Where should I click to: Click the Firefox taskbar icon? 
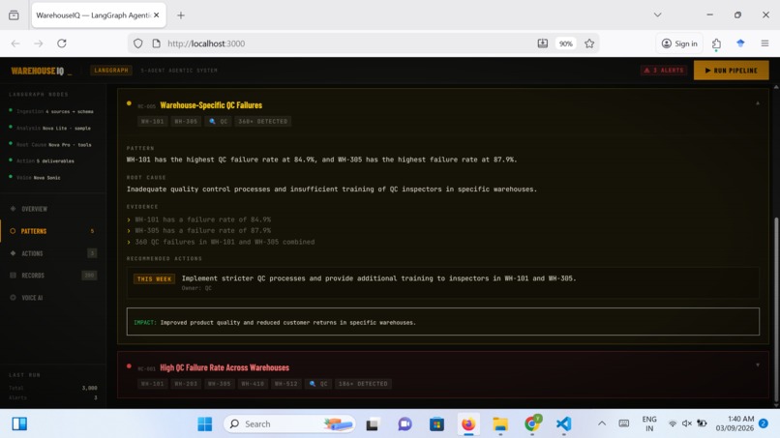click(468, 424)
